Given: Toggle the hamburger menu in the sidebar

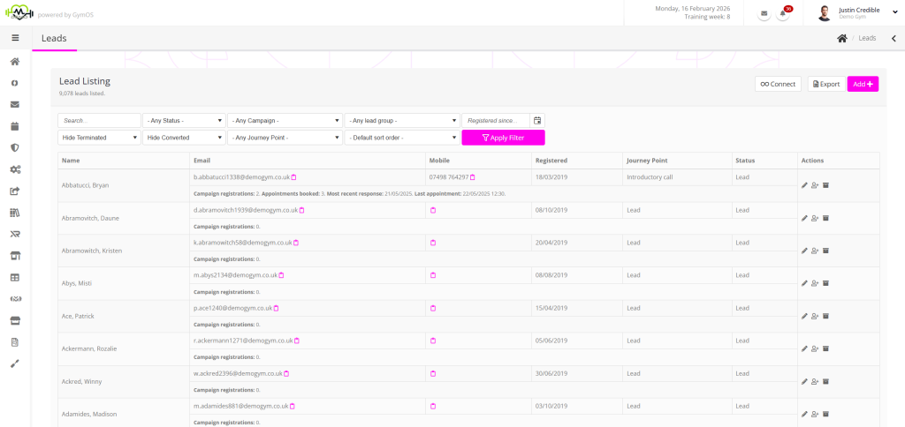Looking at the screenshot, I should pyautogui.click(x=15, y=38).
